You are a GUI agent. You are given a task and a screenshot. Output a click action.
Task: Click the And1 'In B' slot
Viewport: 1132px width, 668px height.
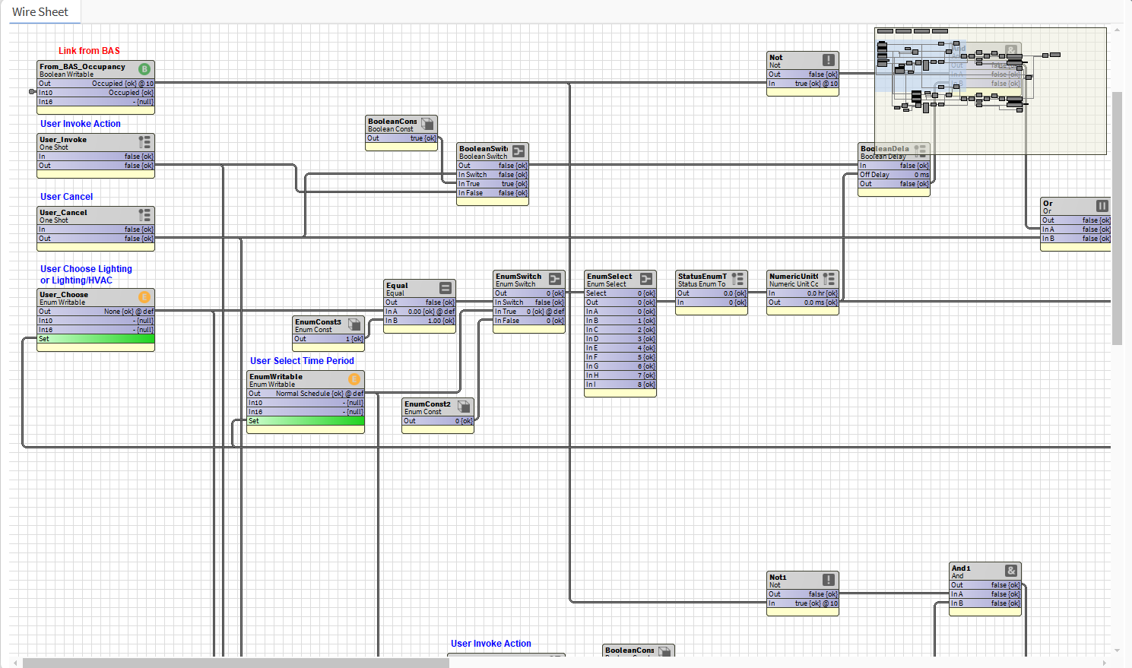click(985, 603)
